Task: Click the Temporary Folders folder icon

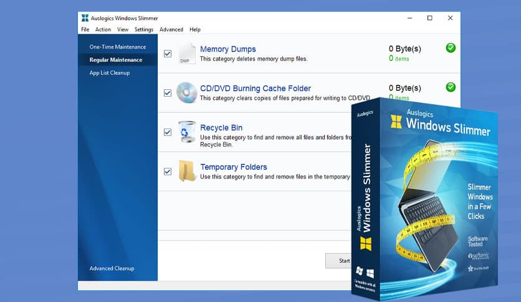Action: pyautogui.click(x=187, y=171)
